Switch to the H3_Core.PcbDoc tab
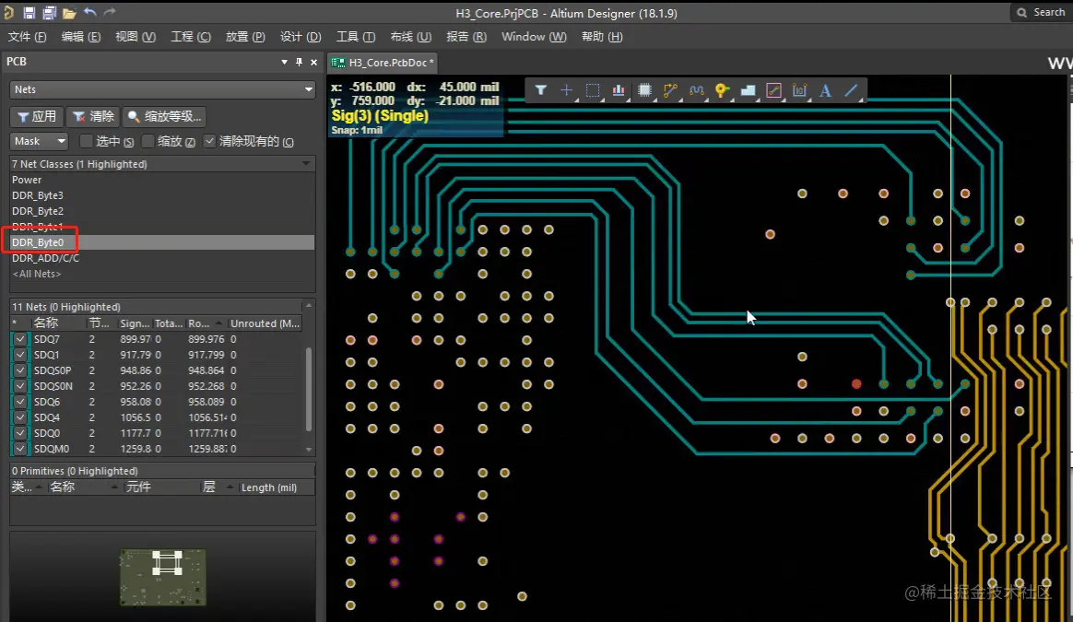 click(x=385, y=63)
